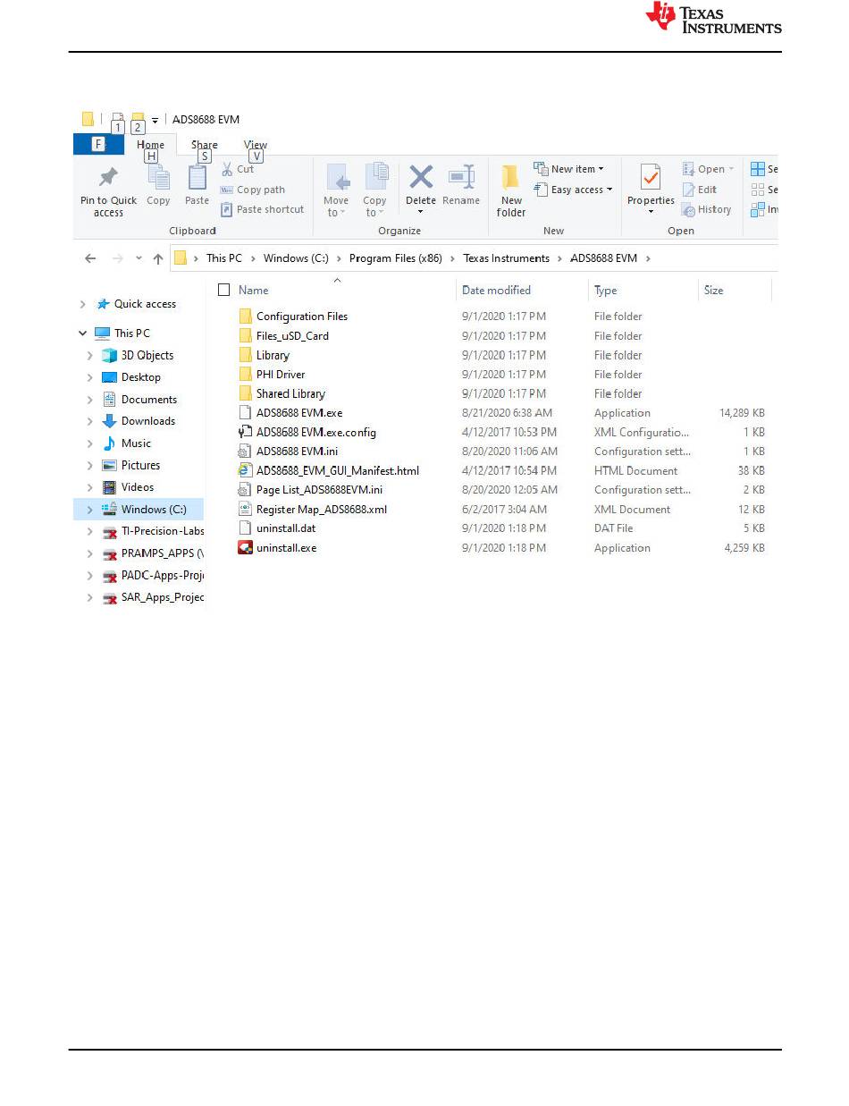Select PADC-Apps-Proj network drive
849x1106 pixels.
[162, 575]
